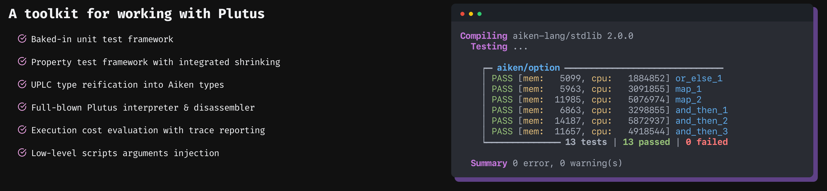Click "Full-blown Plutus interpreter & disassembler" text
This screenshot has width=827, height=191.
click(x=143, y=108)
